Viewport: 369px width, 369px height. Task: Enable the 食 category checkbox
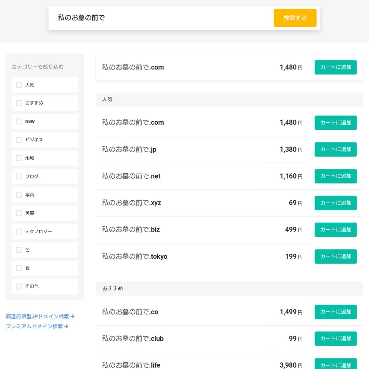(x=19, y=268)
